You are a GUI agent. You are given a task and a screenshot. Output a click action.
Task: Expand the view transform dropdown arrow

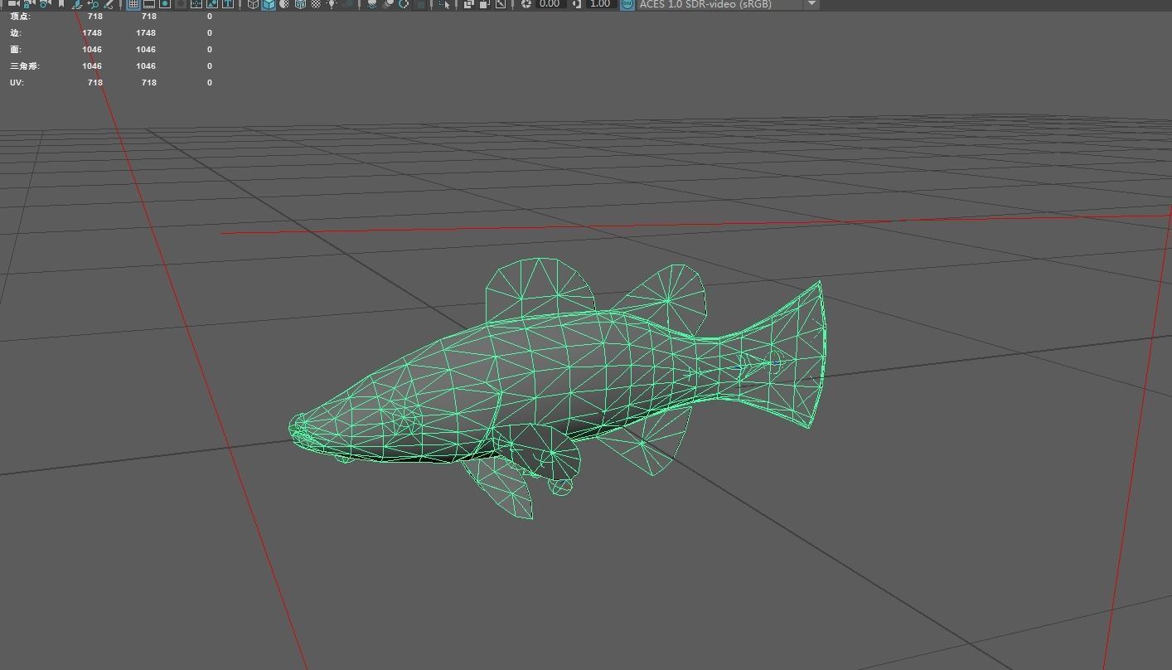(811, 4)
